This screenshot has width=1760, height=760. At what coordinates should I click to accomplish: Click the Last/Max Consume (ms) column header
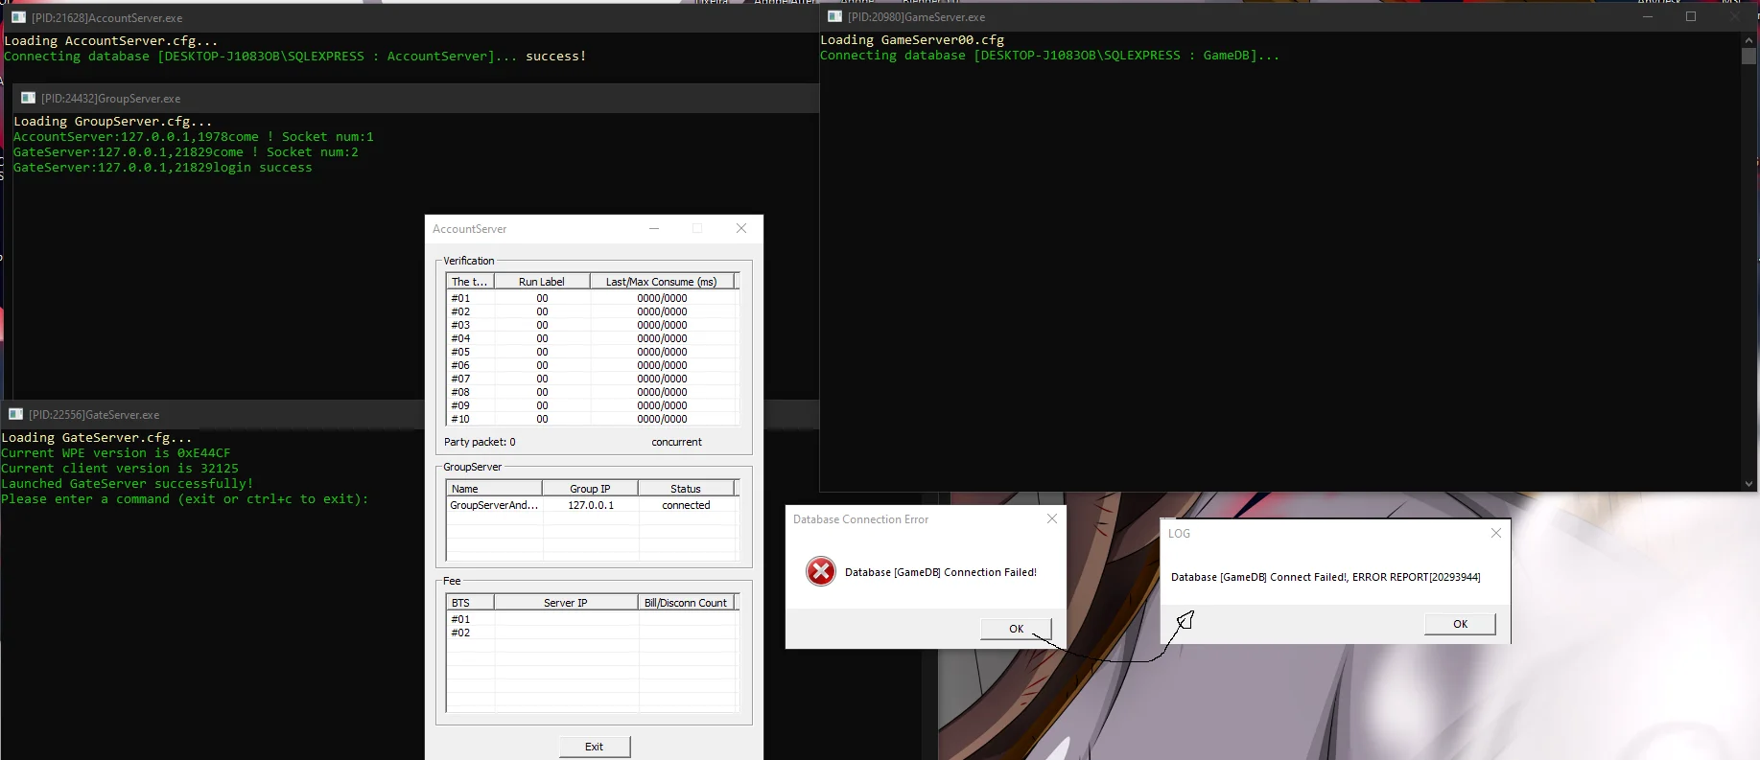coord(661,282)
